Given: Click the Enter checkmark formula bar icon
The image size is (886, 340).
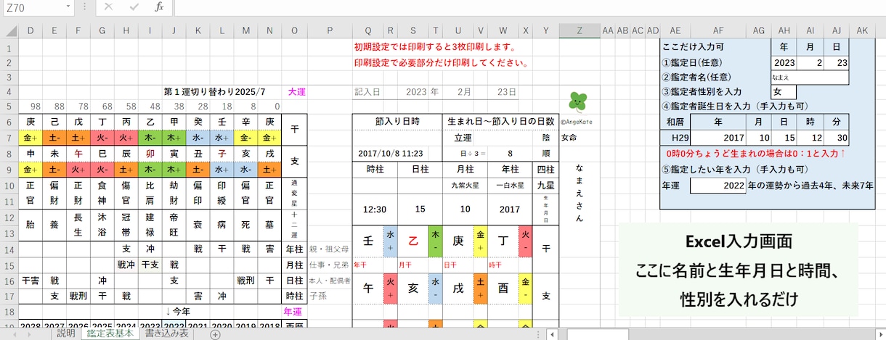Looking at the screenshot, I should [x=134, y=7].
